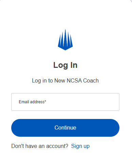Click the rounded right end of Continue button
Screen dimensions: 132x165
[115, 128]
